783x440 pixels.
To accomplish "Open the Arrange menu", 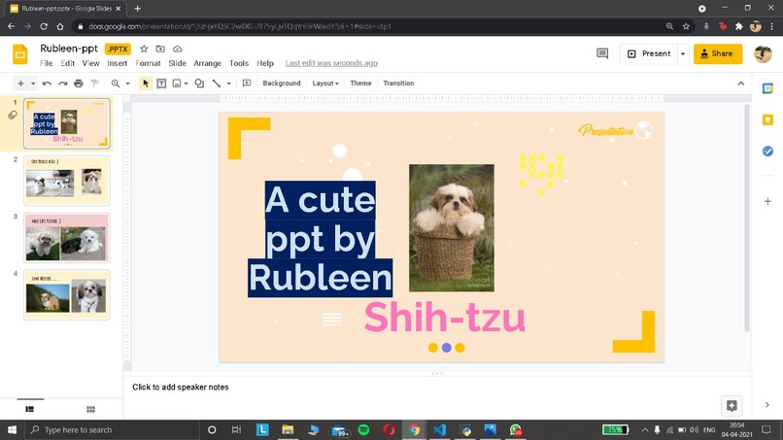I will (207, 63).
